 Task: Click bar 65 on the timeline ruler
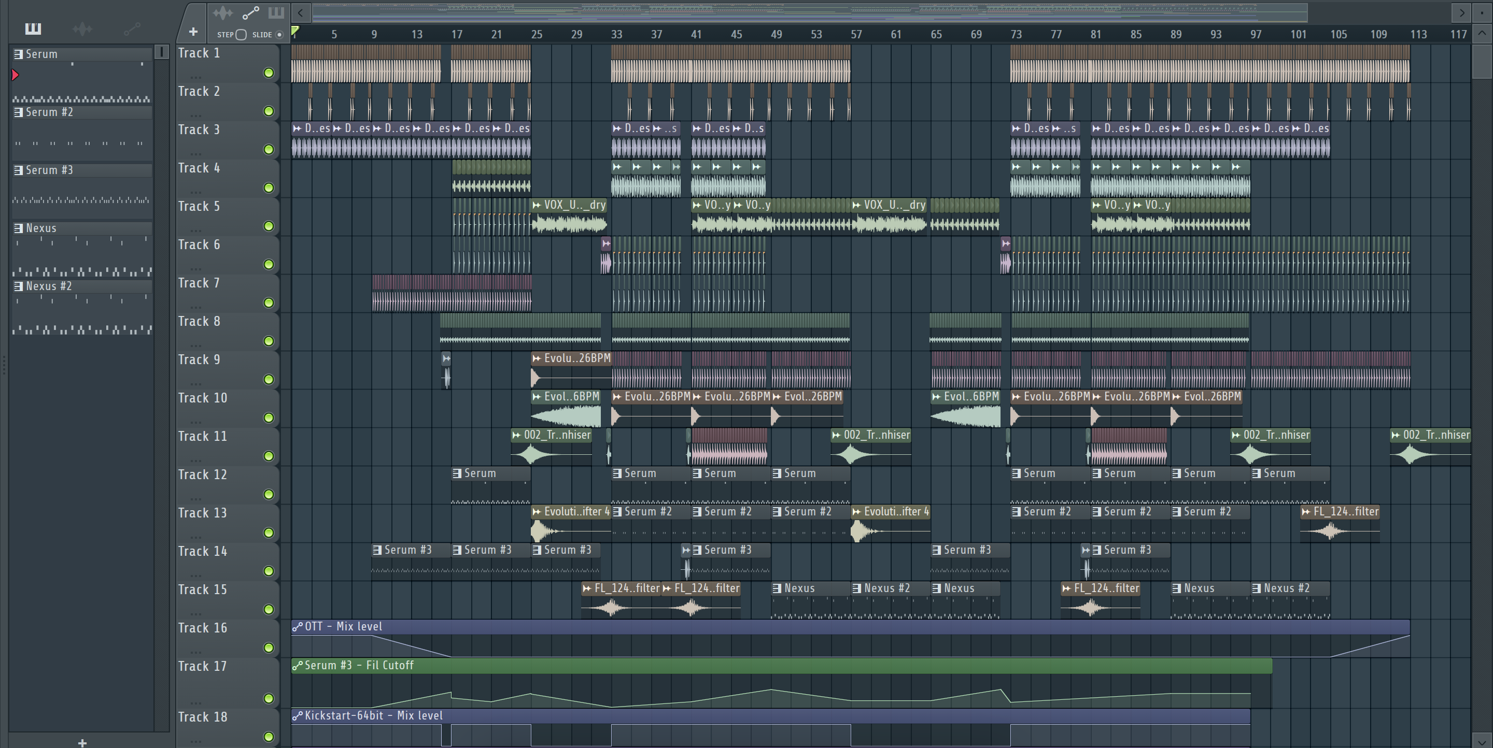[936, 34]
